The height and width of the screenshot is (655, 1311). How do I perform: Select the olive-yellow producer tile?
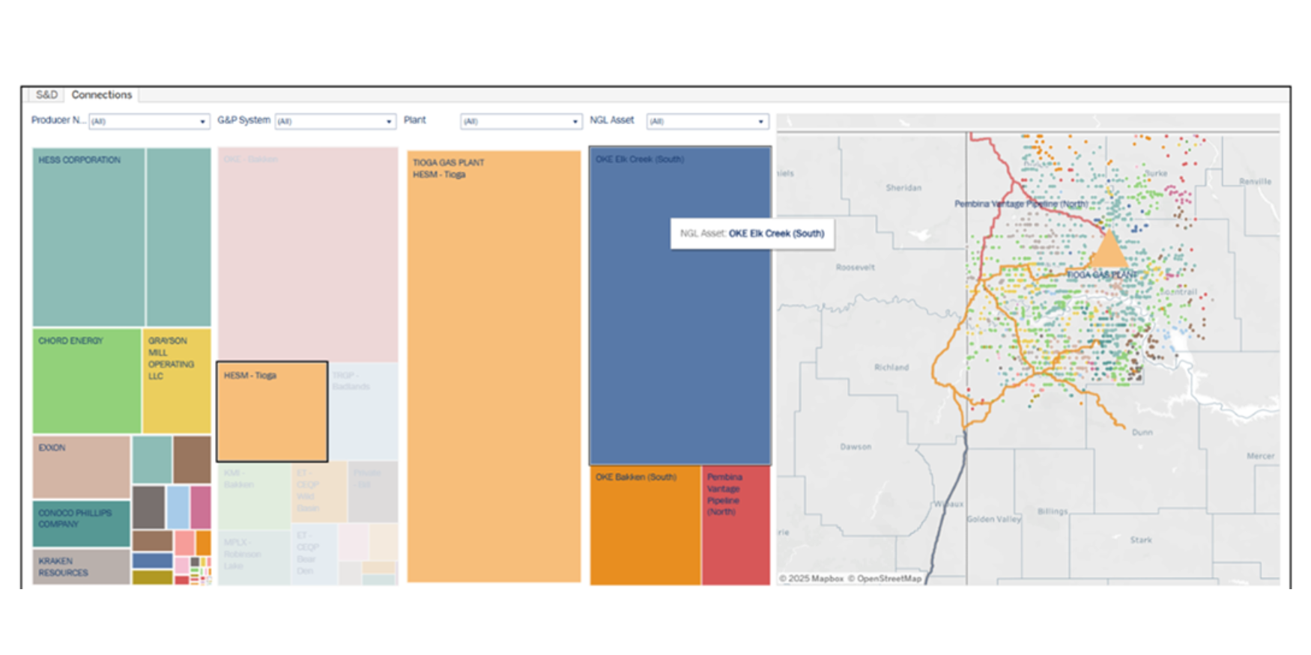click(x=152, y=578)
